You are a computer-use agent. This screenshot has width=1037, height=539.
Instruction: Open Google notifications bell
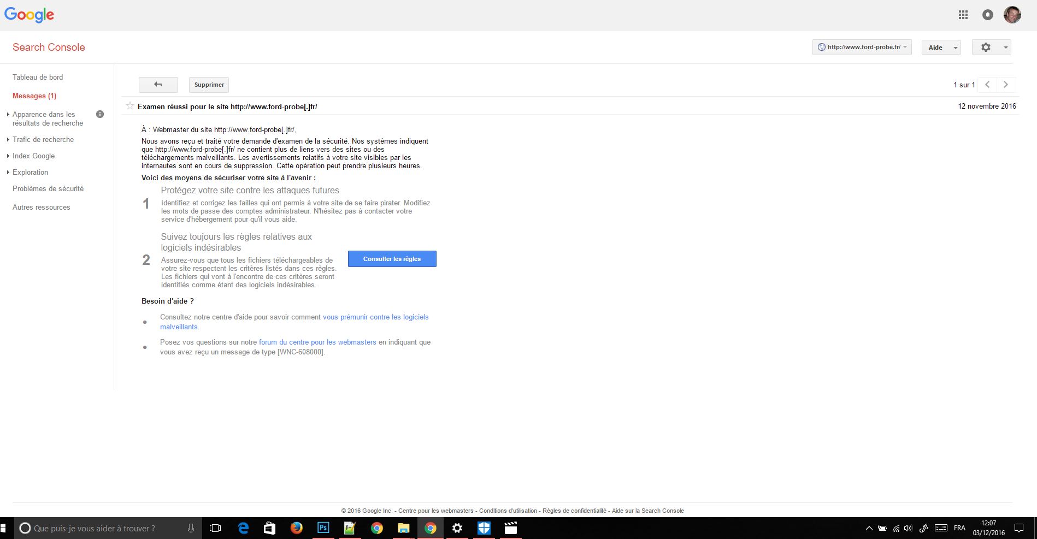pyautogui.click(x=988, y=15)
